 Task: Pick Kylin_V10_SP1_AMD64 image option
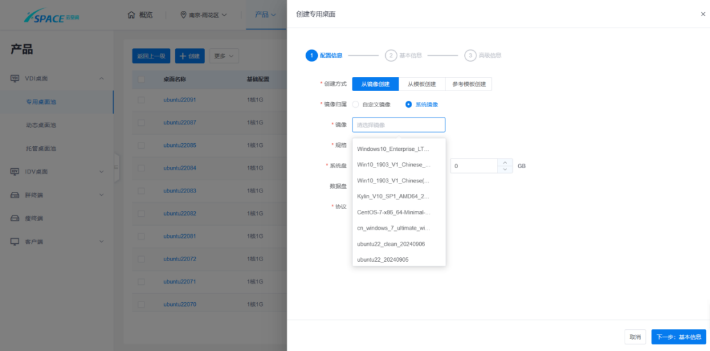point(393,196)
